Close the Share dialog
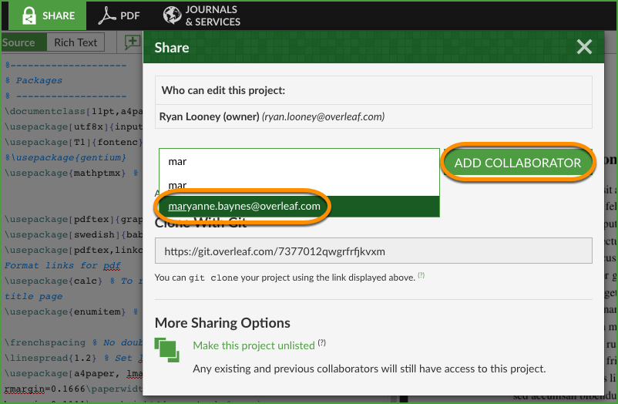This screenshot has width=618, height=404. pos(584,47)
